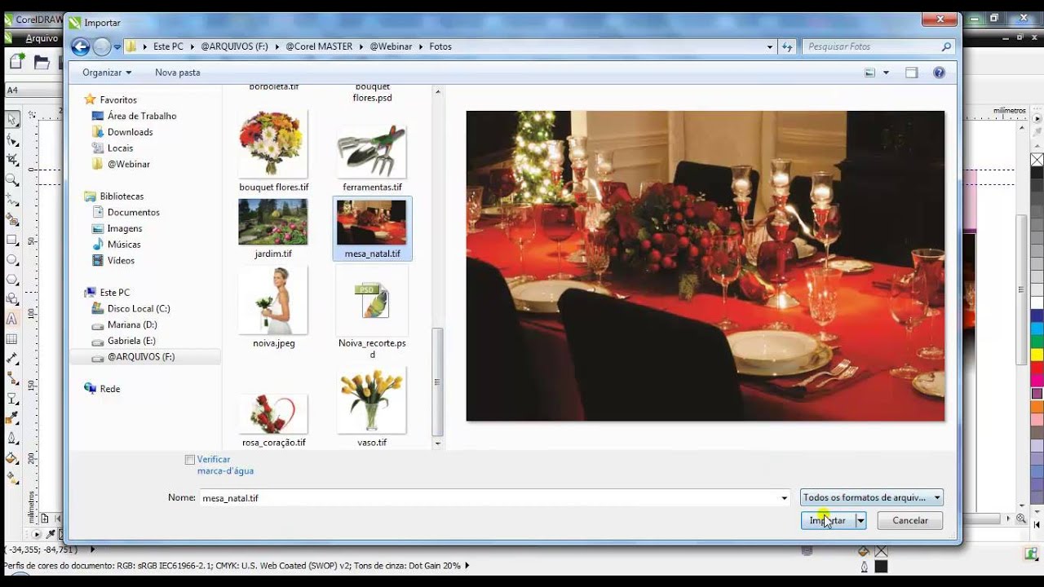Click the zoom icon beside the horizontal scrollbar
1044x587 pixels.
tap(1020, 518)
